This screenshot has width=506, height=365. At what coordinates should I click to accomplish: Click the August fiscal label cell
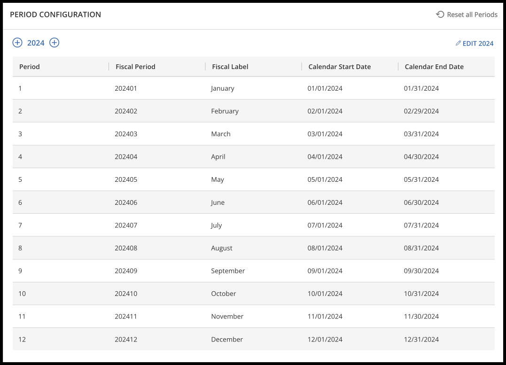coord(222,248)
